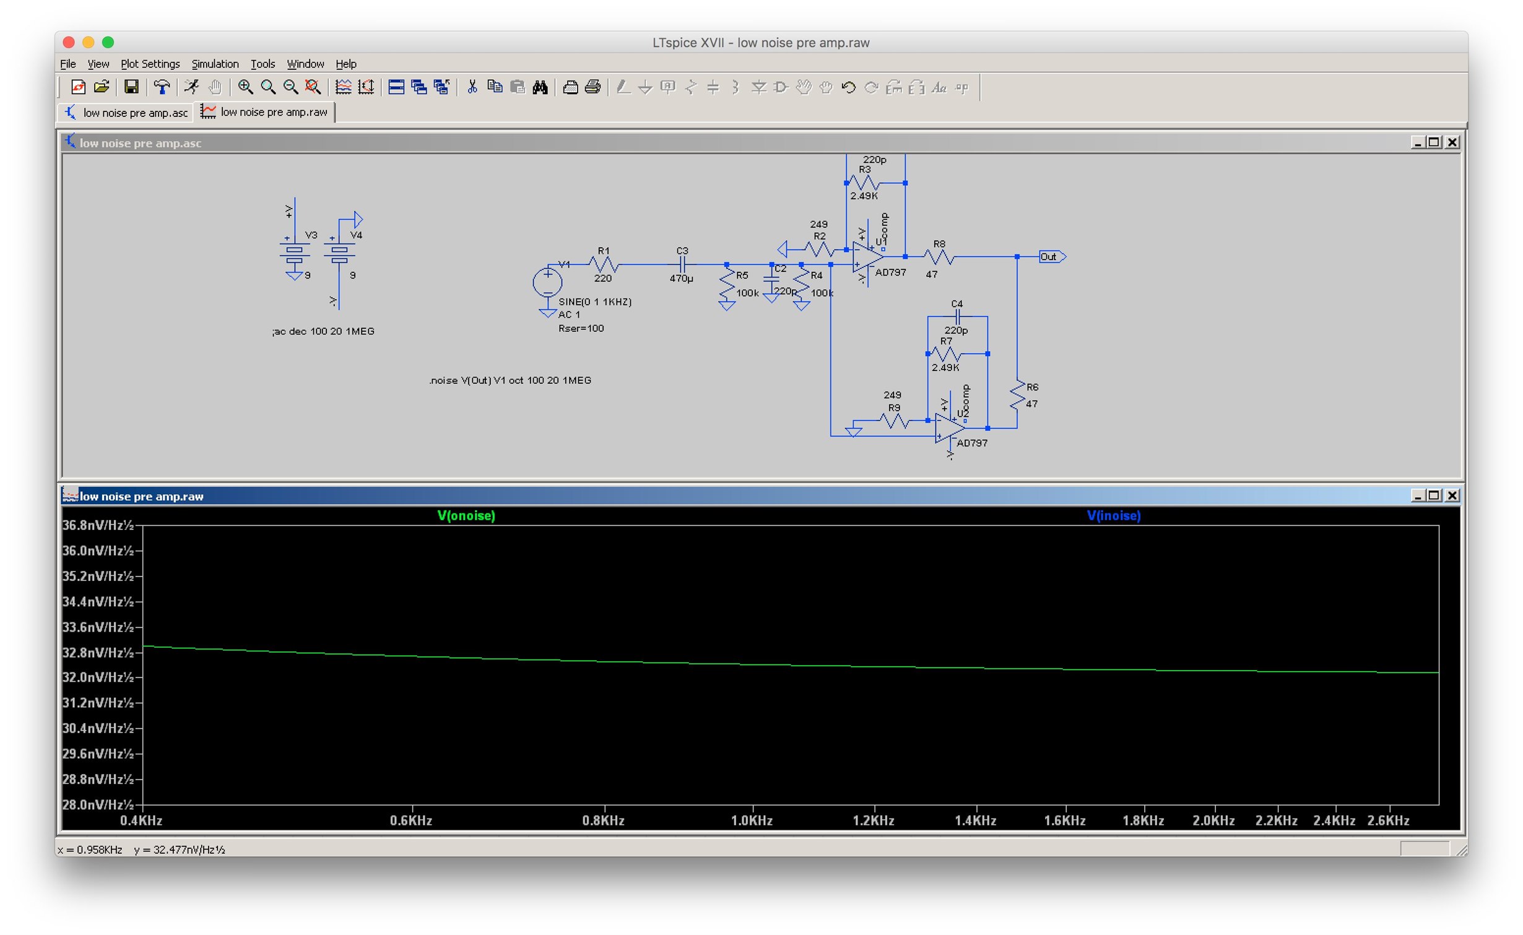
Task: Click the Place Text Aa icon
Action: pos(939,87)
